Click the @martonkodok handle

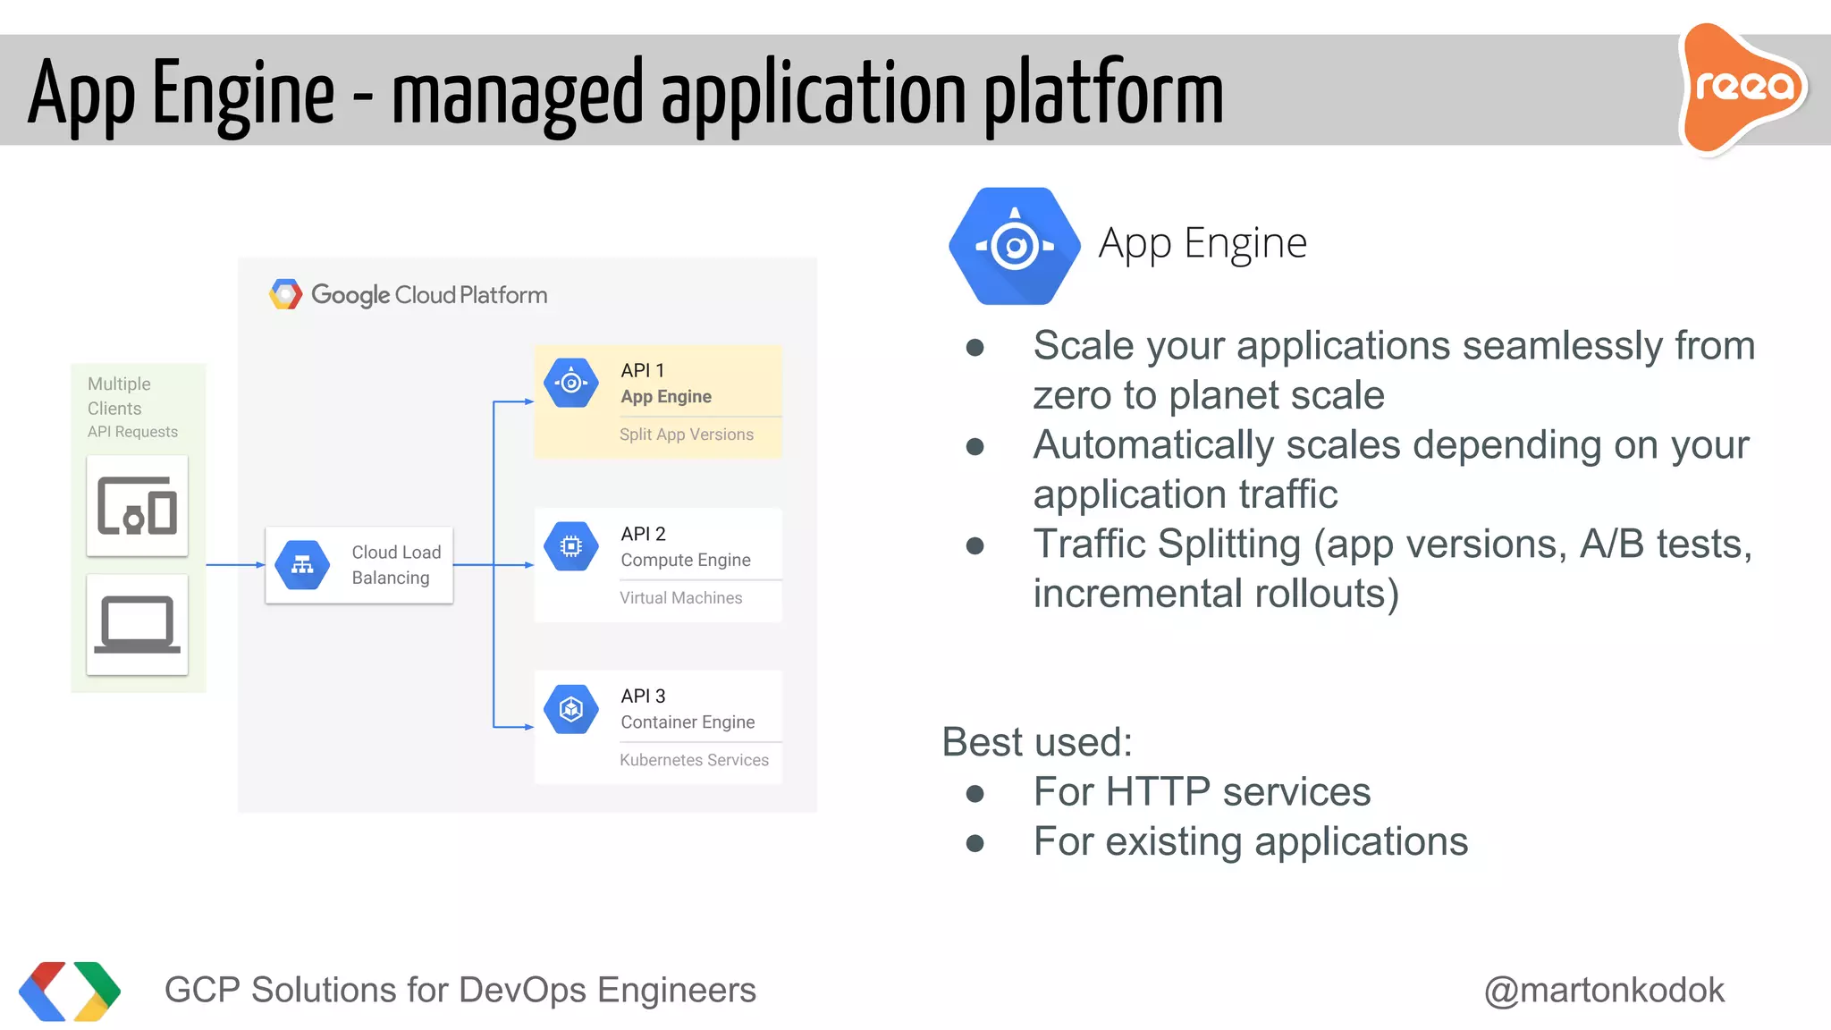1604,991
